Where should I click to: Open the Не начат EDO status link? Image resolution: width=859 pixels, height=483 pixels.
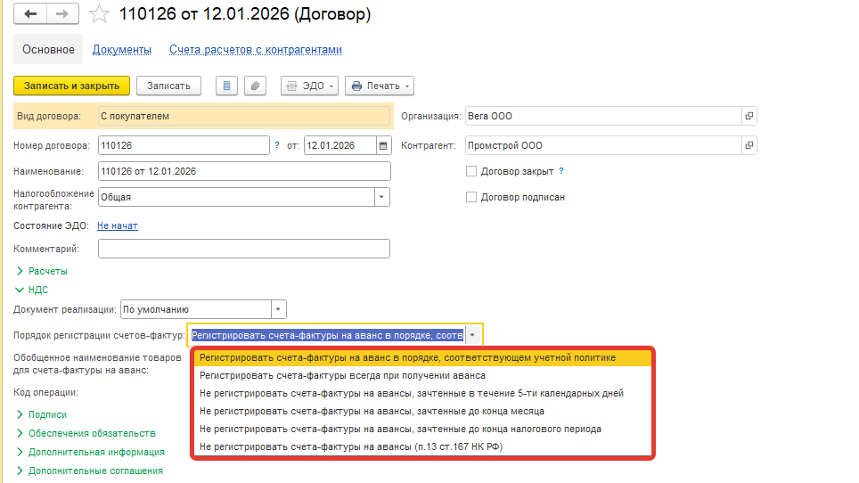click(118, 225)
